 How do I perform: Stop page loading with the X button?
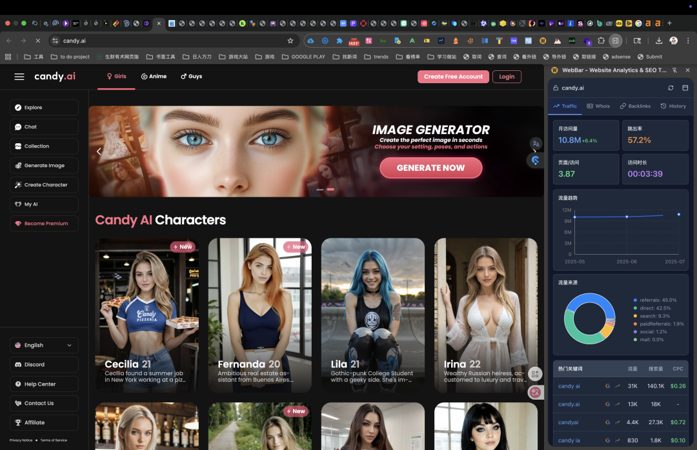38,41
